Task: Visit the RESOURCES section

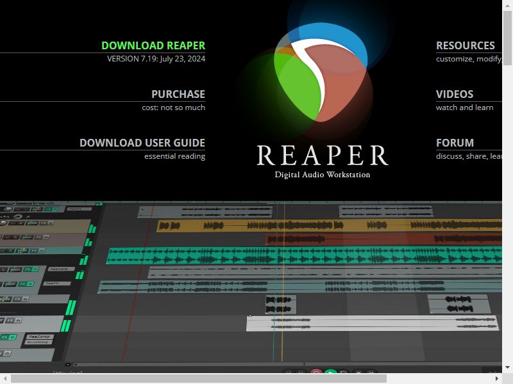Action: click(x=466, y=45)
